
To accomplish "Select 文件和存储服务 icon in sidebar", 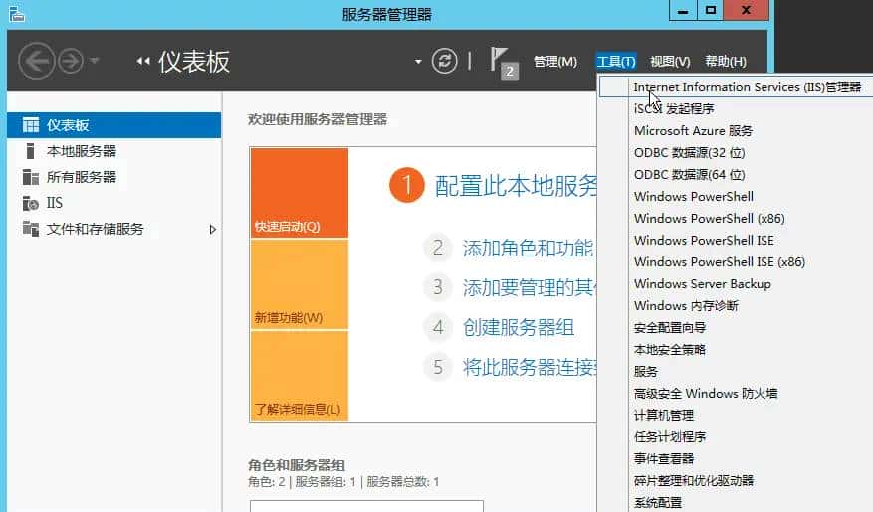I will [x=31, y=229].
